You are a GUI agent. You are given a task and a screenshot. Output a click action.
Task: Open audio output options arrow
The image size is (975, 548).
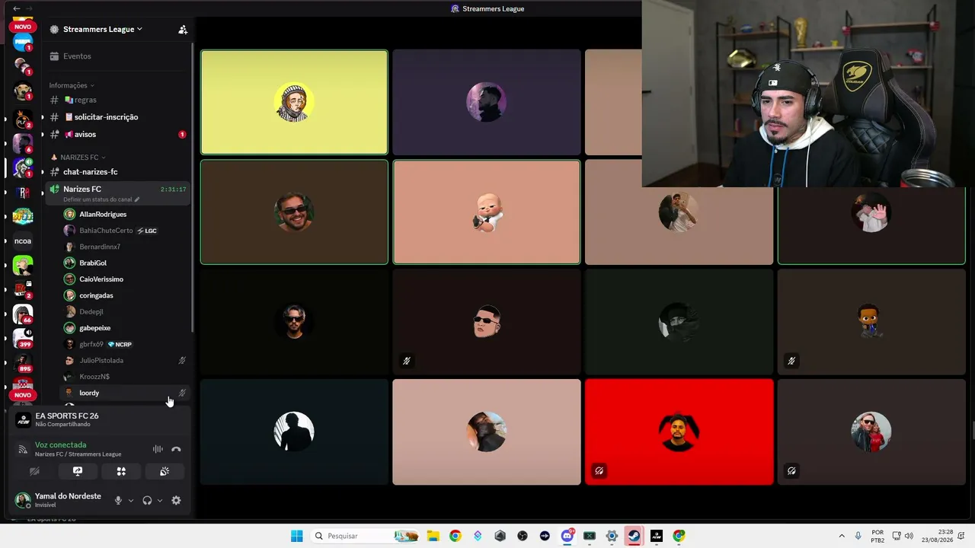159,501
